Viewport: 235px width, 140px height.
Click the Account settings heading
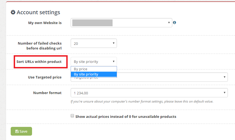38,12
